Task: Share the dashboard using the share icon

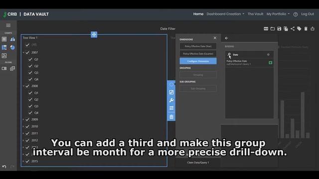Action: pos(293,29)
